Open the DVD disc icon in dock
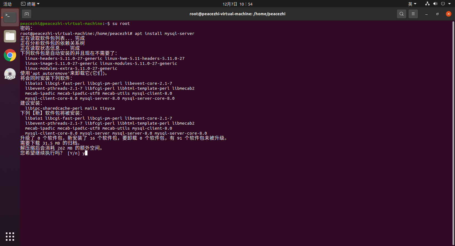This screenshot has width=455, height=246. point(10,74)
